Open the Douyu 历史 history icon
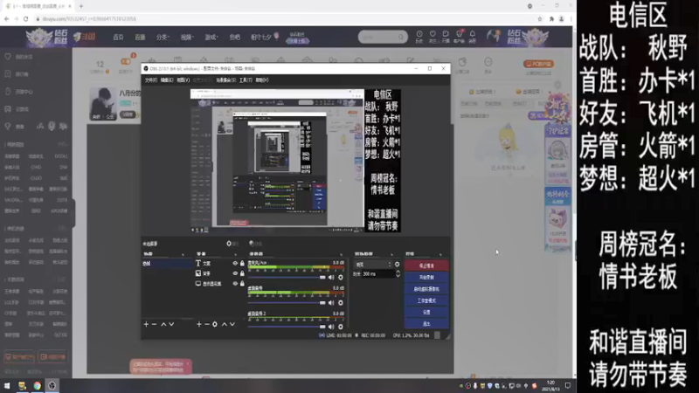The width and height of the screenshot is (699, 393). (419, 37)
